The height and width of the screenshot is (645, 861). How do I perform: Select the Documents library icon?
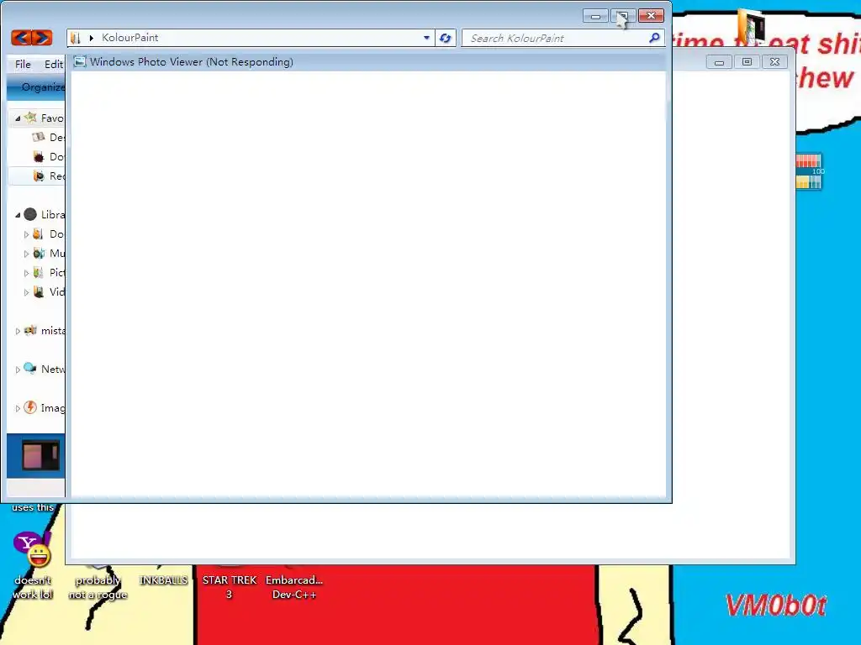[38, 234]
